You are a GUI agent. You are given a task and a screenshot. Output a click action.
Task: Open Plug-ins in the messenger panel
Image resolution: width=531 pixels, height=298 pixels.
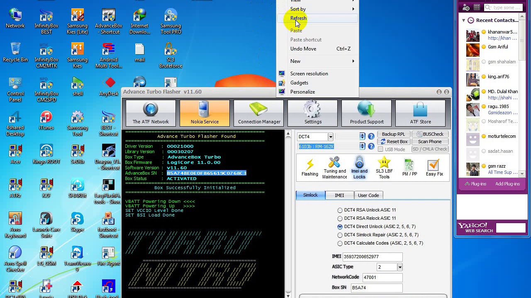(475, 184)
